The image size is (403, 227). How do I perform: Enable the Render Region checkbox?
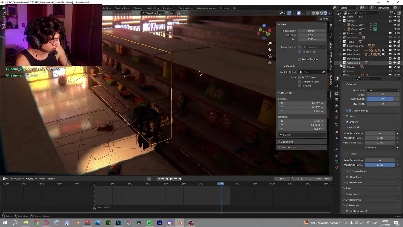[299, 59]
